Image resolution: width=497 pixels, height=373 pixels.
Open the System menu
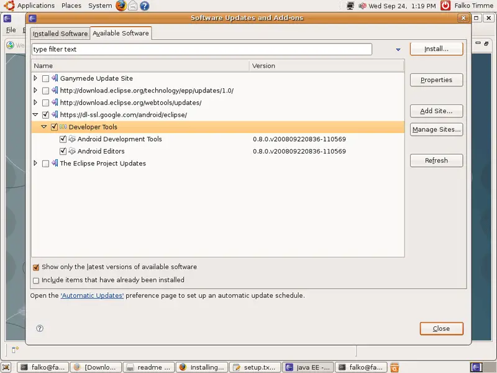click(100, 6)
